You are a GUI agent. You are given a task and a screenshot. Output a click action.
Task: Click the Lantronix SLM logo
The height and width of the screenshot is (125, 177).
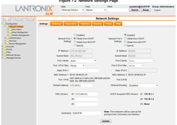pyautogui.click(x=35, y=10)
